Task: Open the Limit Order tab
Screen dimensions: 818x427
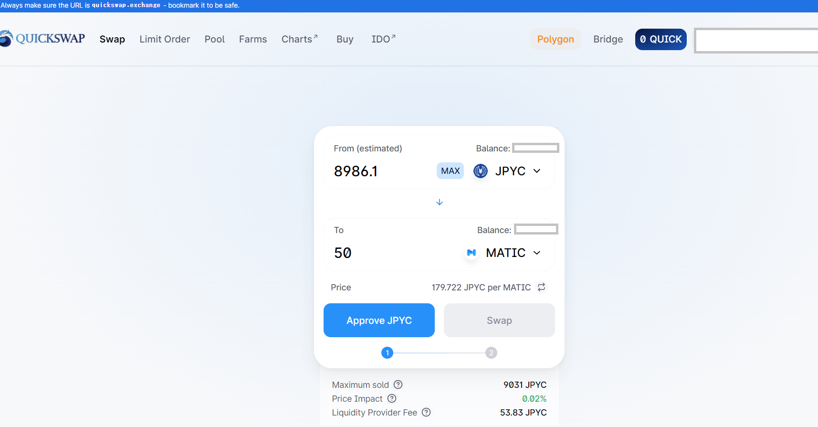Action: pos(165,39)
